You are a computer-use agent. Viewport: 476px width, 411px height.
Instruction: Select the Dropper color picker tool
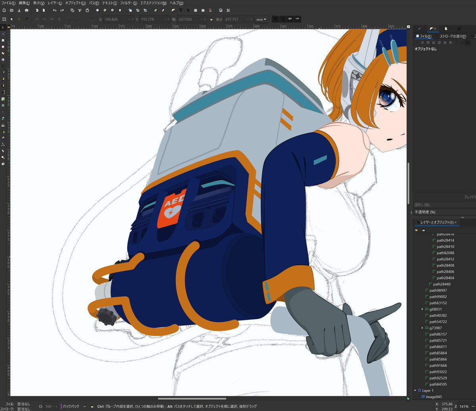tap(3, 112)
